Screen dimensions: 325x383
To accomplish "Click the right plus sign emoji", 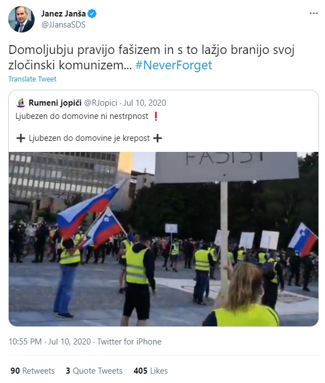I will pyautogui.click(x=158, y=138).
